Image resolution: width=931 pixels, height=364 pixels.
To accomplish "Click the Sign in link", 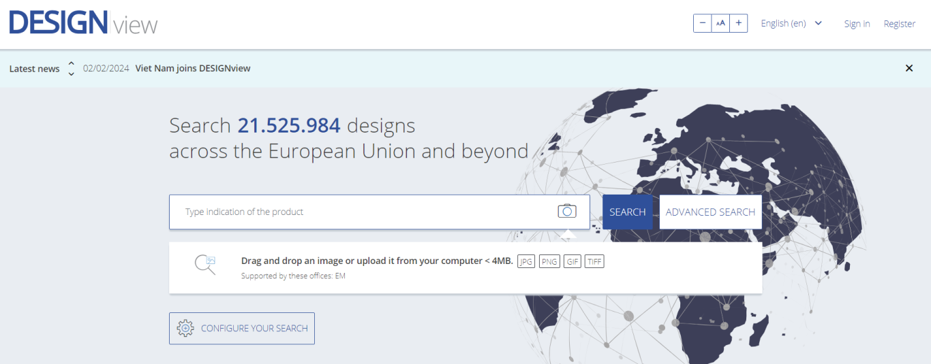I will pyautogui.click(x=857, y=24).
